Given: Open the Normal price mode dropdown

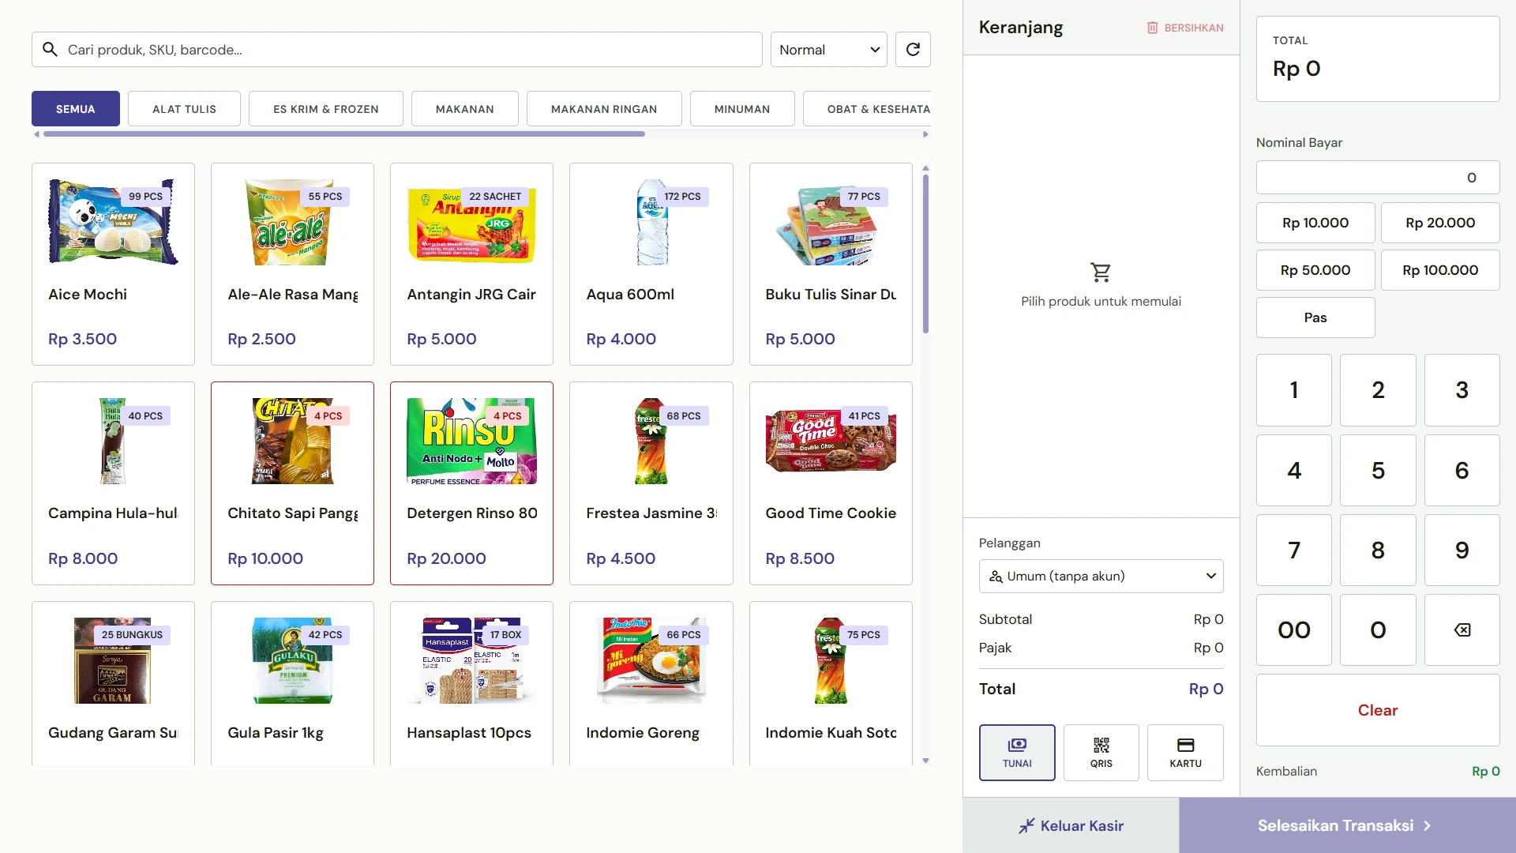Looking at the screenshot, I should (x=828, y=49).
